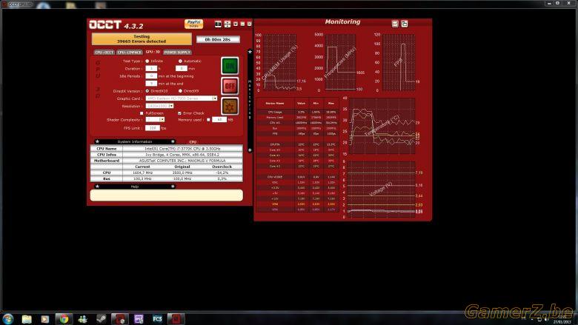Click the FPS graph

click(x=399, y=63)
